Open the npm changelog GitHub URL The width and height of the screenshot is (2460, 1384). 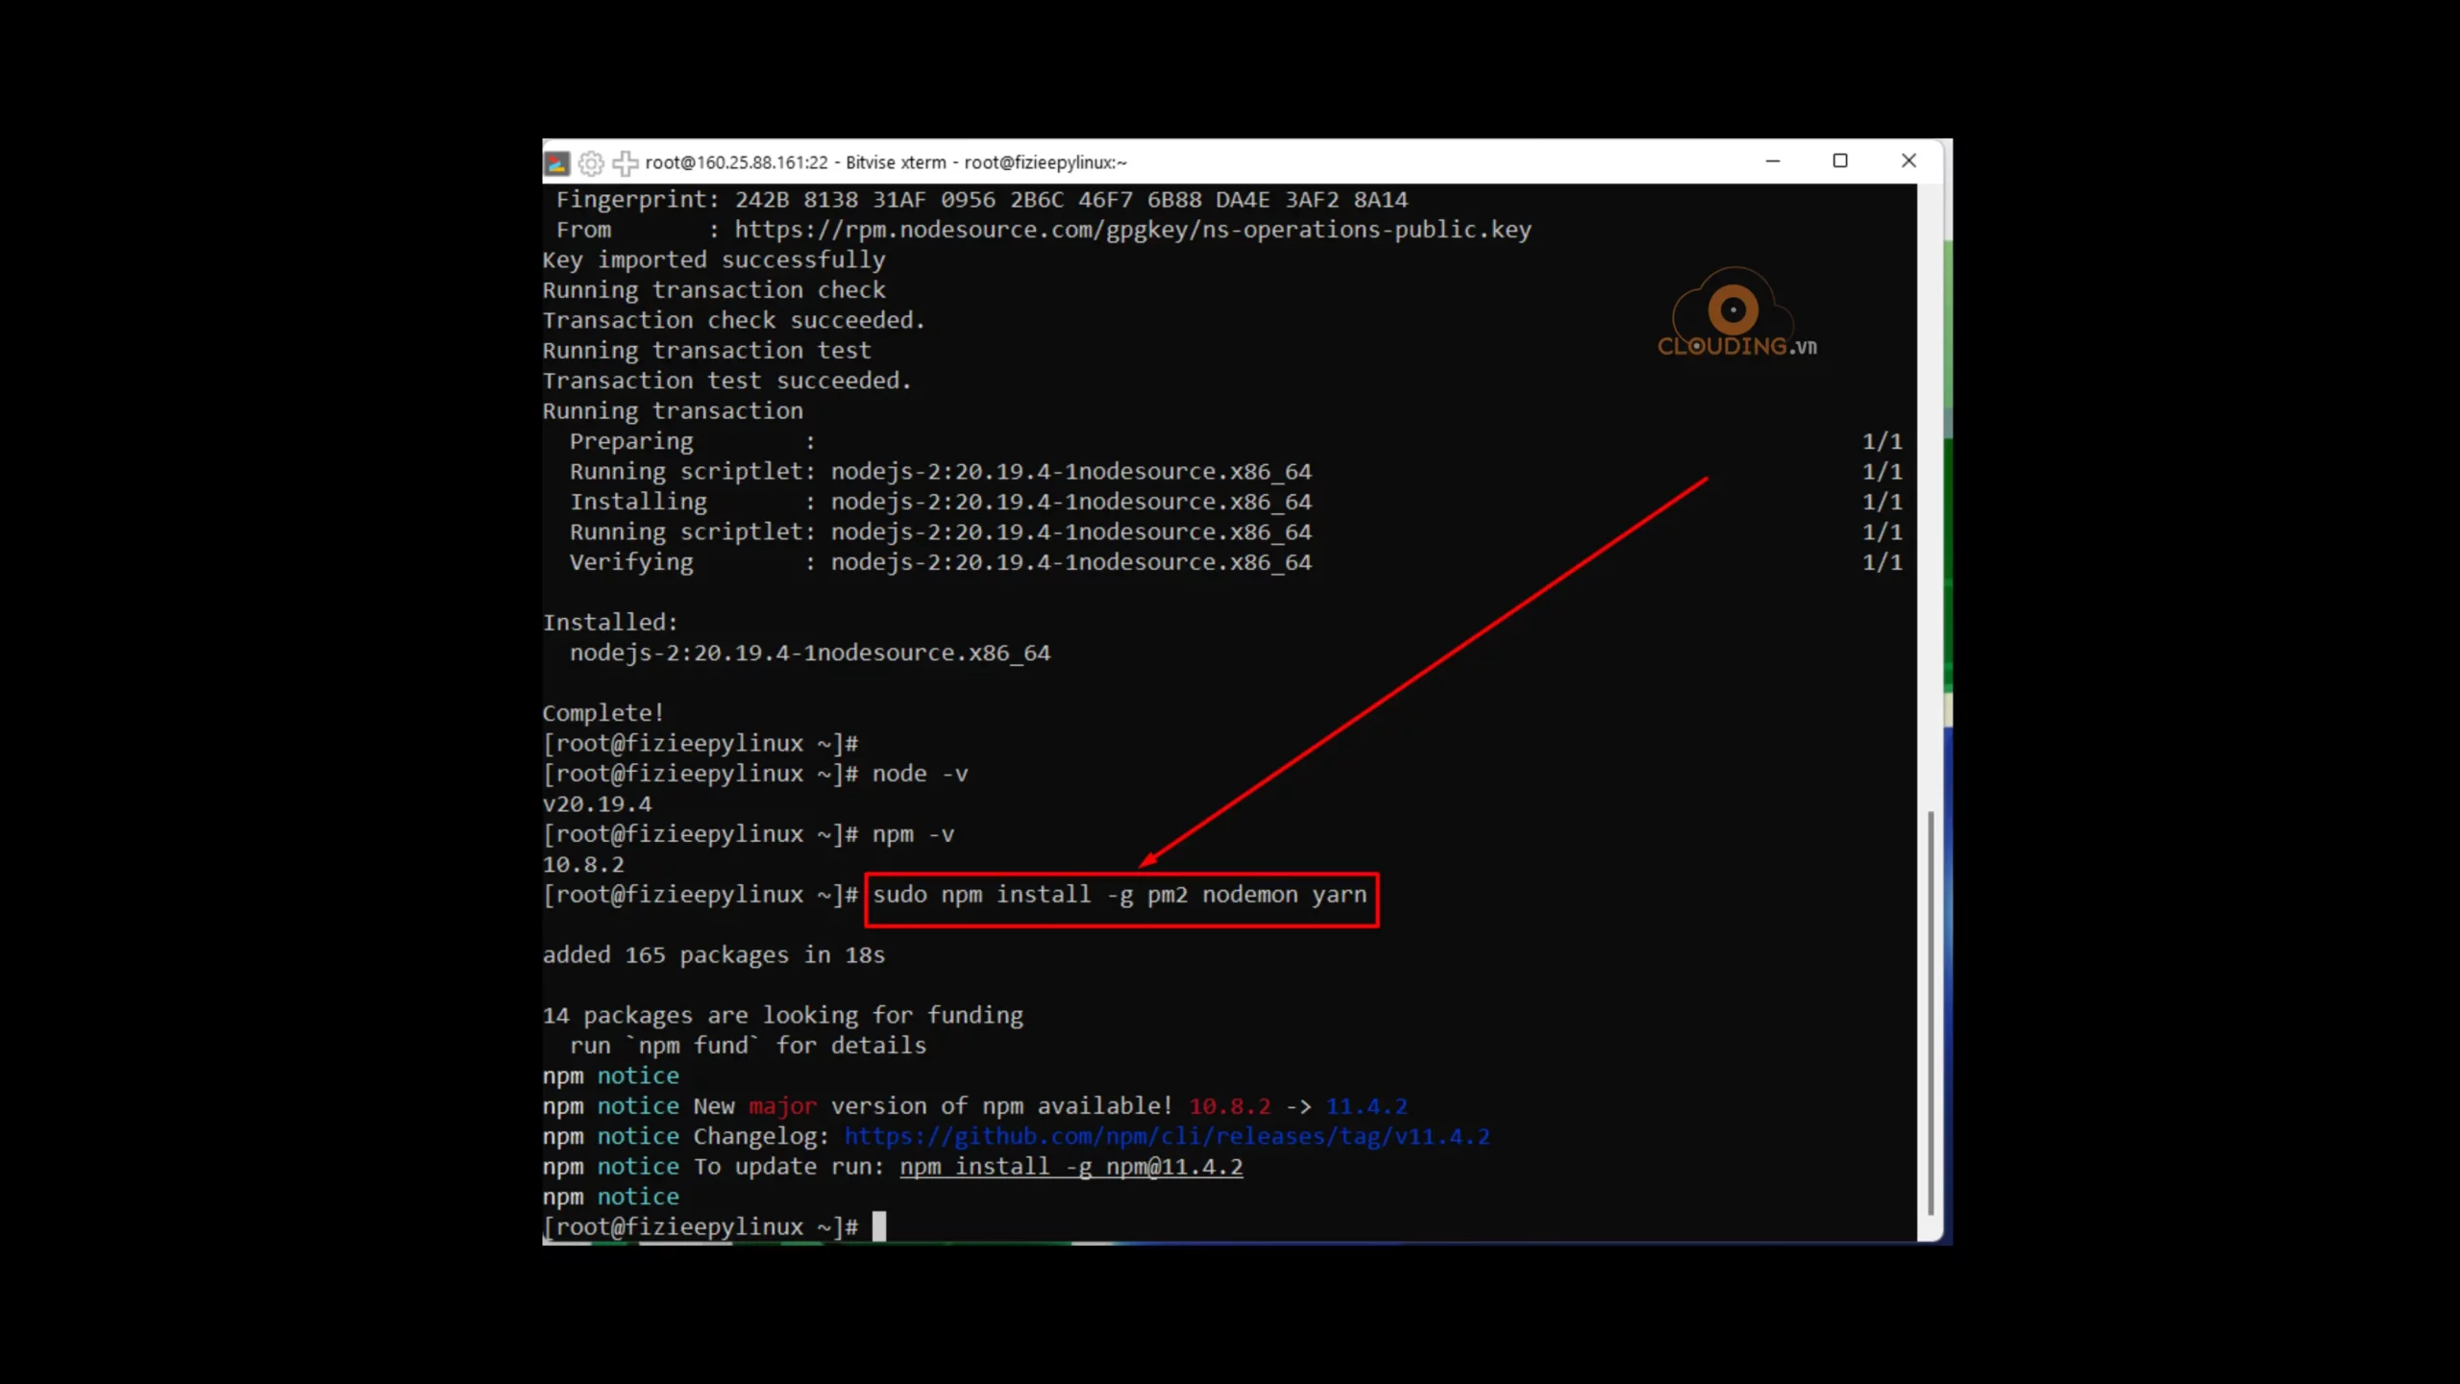[1167, 1136]
